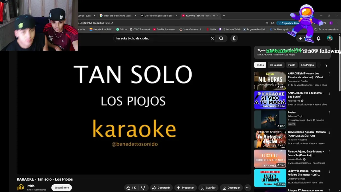Image resolution: width=341 pixels, height=192 pixels.
Task: Click the install app icon in address bar
Action: (x=273, y=23)
